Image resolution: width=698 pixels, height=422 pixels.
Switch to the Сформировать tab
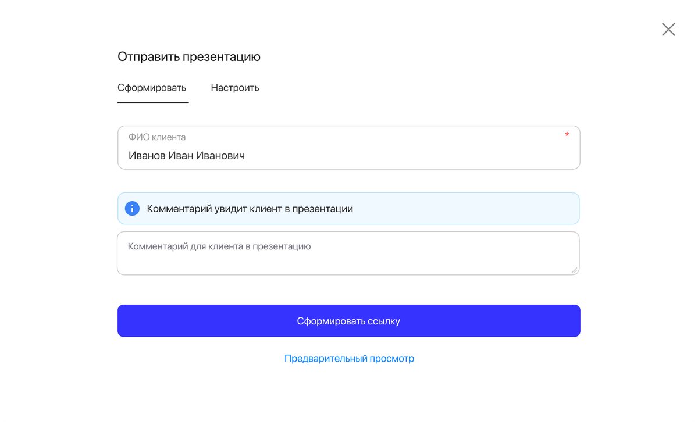[x=152, y=88]
